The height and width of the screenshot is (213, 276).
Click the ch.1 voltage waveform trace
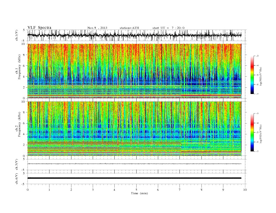point(134,35)
